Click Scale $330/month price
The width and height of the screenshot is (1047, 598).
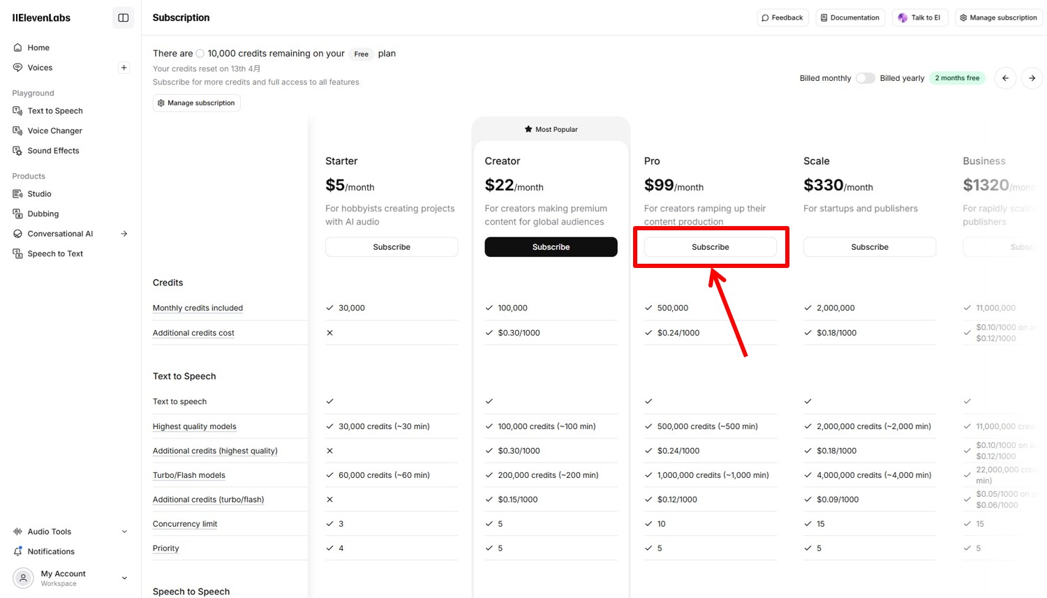coord(838,186)
